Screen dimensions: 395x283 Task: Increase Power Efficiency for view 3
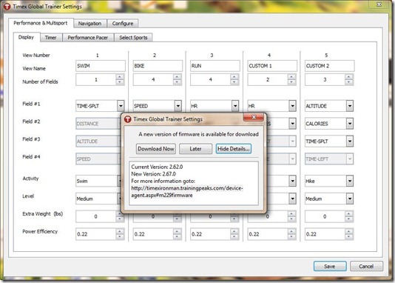click(x=234, y=231)
